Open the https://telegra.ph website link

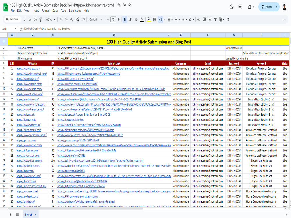tap(25, 115)
